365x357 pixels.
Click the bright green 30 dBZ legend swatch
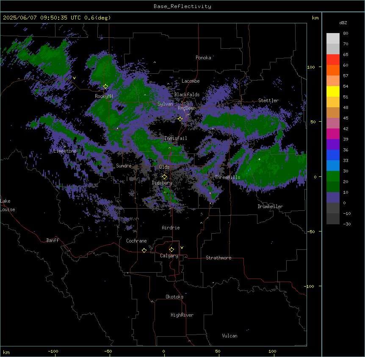[x=333, y=176]
